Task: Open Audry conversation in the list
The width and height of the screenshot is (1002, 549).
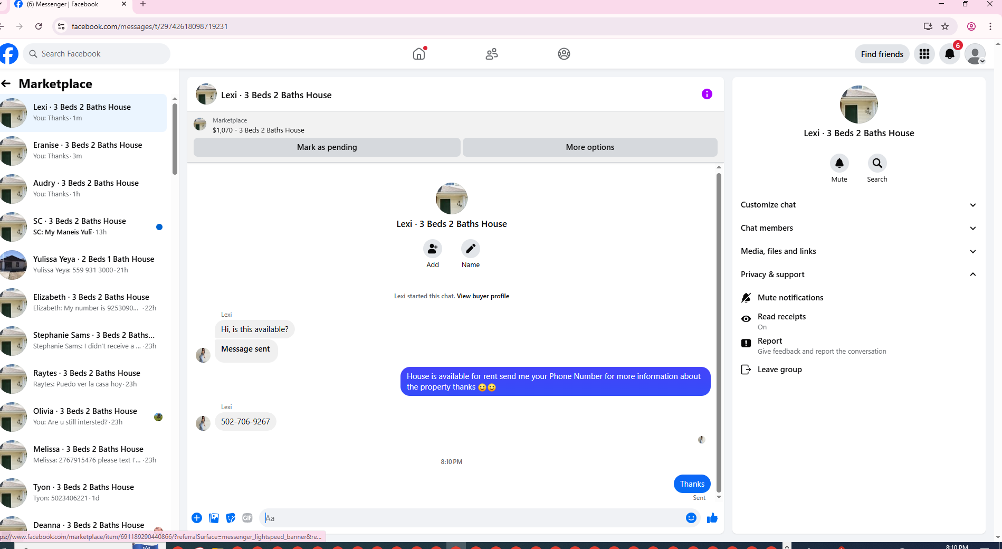Action: 83,189
